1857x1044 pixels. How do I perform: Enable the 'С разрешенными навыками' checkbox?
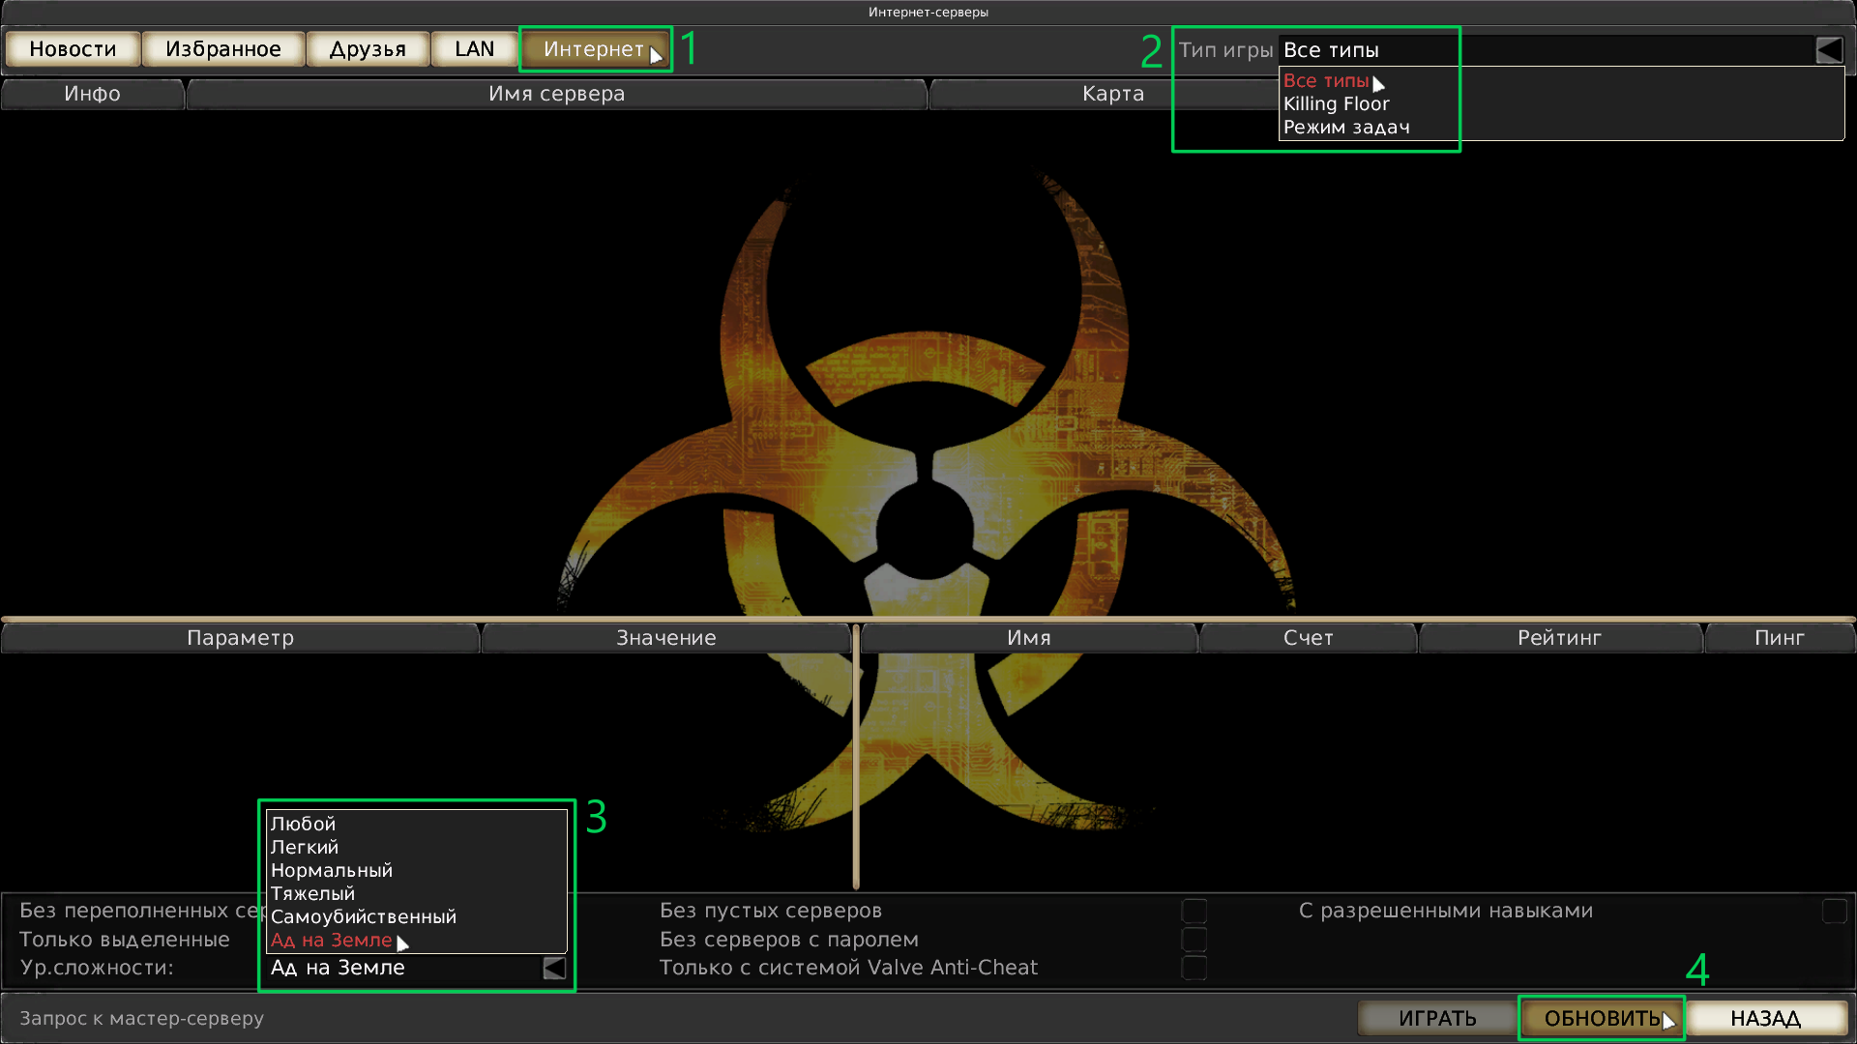click(x=1834, y=911)
